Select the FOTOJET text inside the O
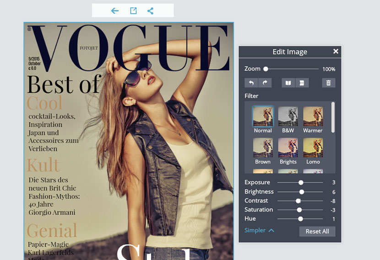The height and width of the screenshot is (260, 380). [89, 48]
